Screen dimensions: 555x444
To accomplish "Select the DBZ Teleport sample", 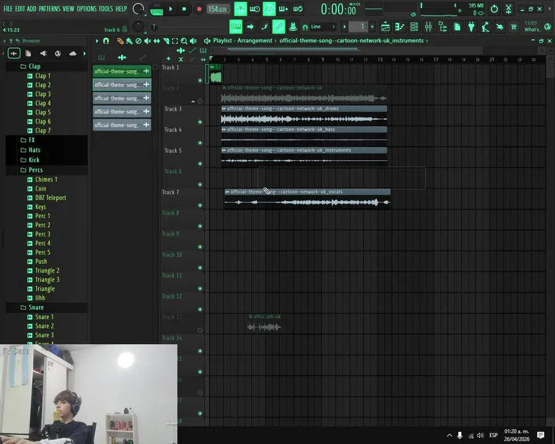I will 51,197.
